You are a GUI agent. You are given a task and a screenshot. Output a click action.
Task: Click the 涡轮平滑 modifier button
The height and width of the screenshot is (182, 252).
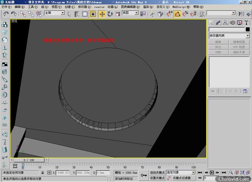coord(239,52)
